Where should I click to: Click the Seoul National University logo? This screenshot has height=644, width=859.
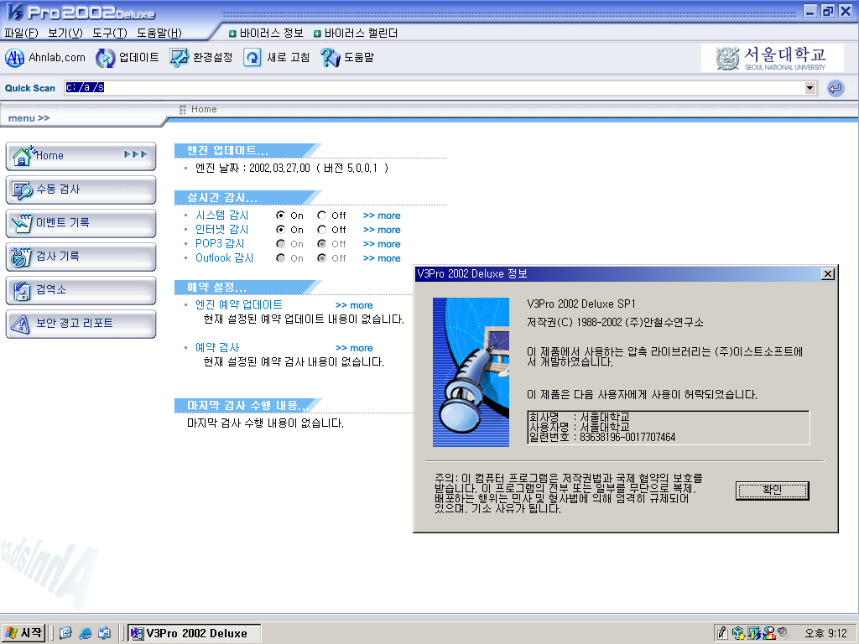click(772, 58)
